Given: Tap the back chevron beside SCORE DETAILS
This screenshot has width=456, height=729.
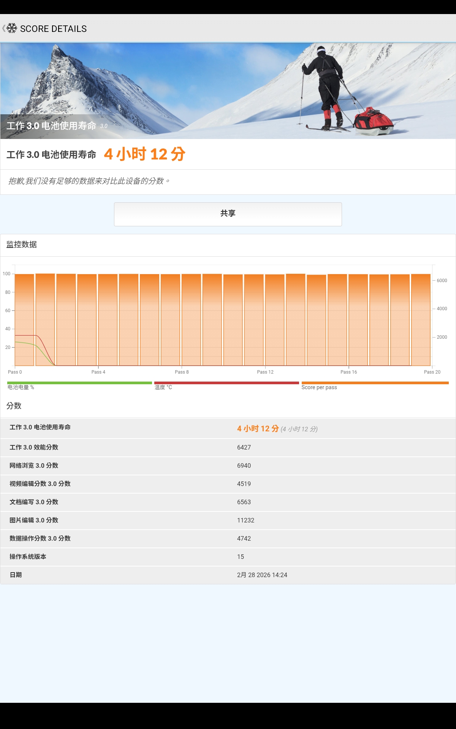Looking at the screenshot, I should [x=3, y=28].
